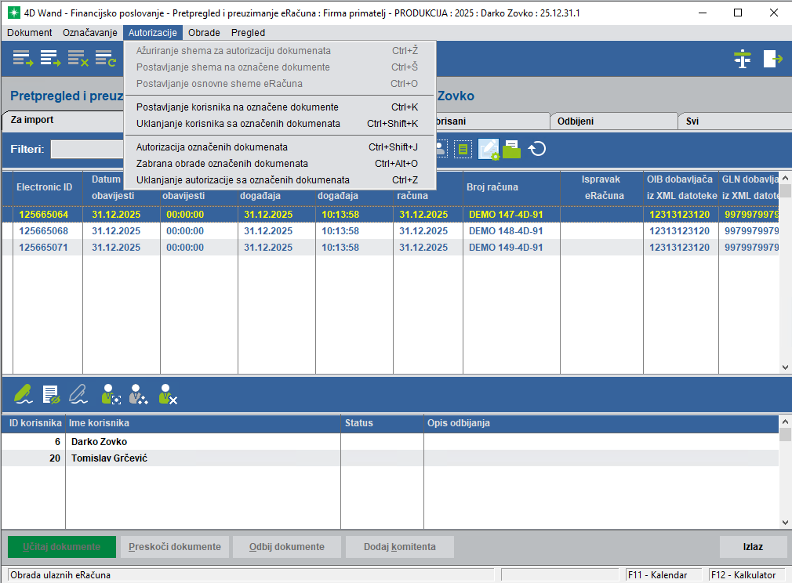
Task: Select Postavljanje korisnika na označene dokumente
Action: tap(237, 107)
